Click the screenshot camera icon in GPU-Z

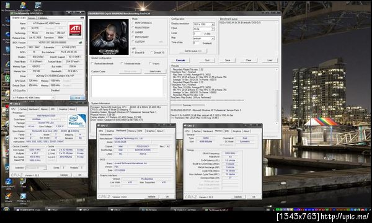point(82,18)
